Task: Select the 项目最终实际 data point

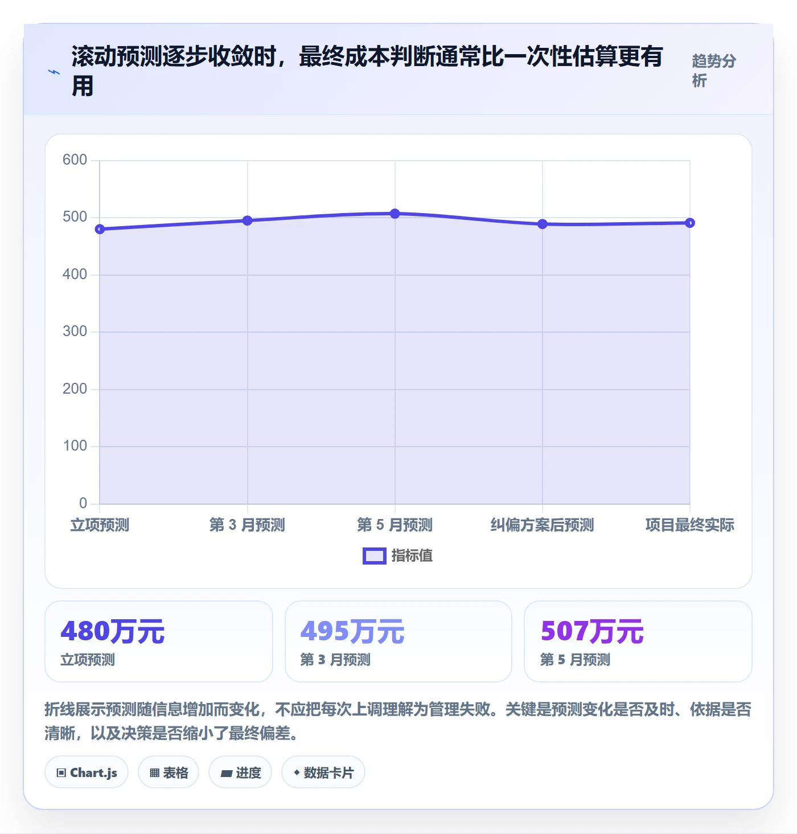Action: (x=690, y=223)
